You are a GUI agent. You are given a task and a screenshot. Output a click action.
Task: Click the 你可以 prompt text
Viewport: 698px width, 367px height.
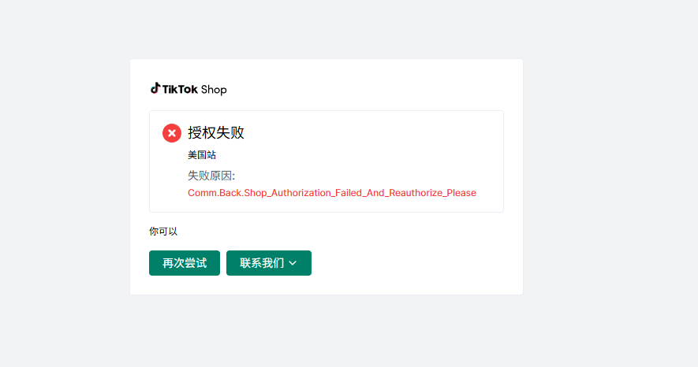click(x=163, y=232)
